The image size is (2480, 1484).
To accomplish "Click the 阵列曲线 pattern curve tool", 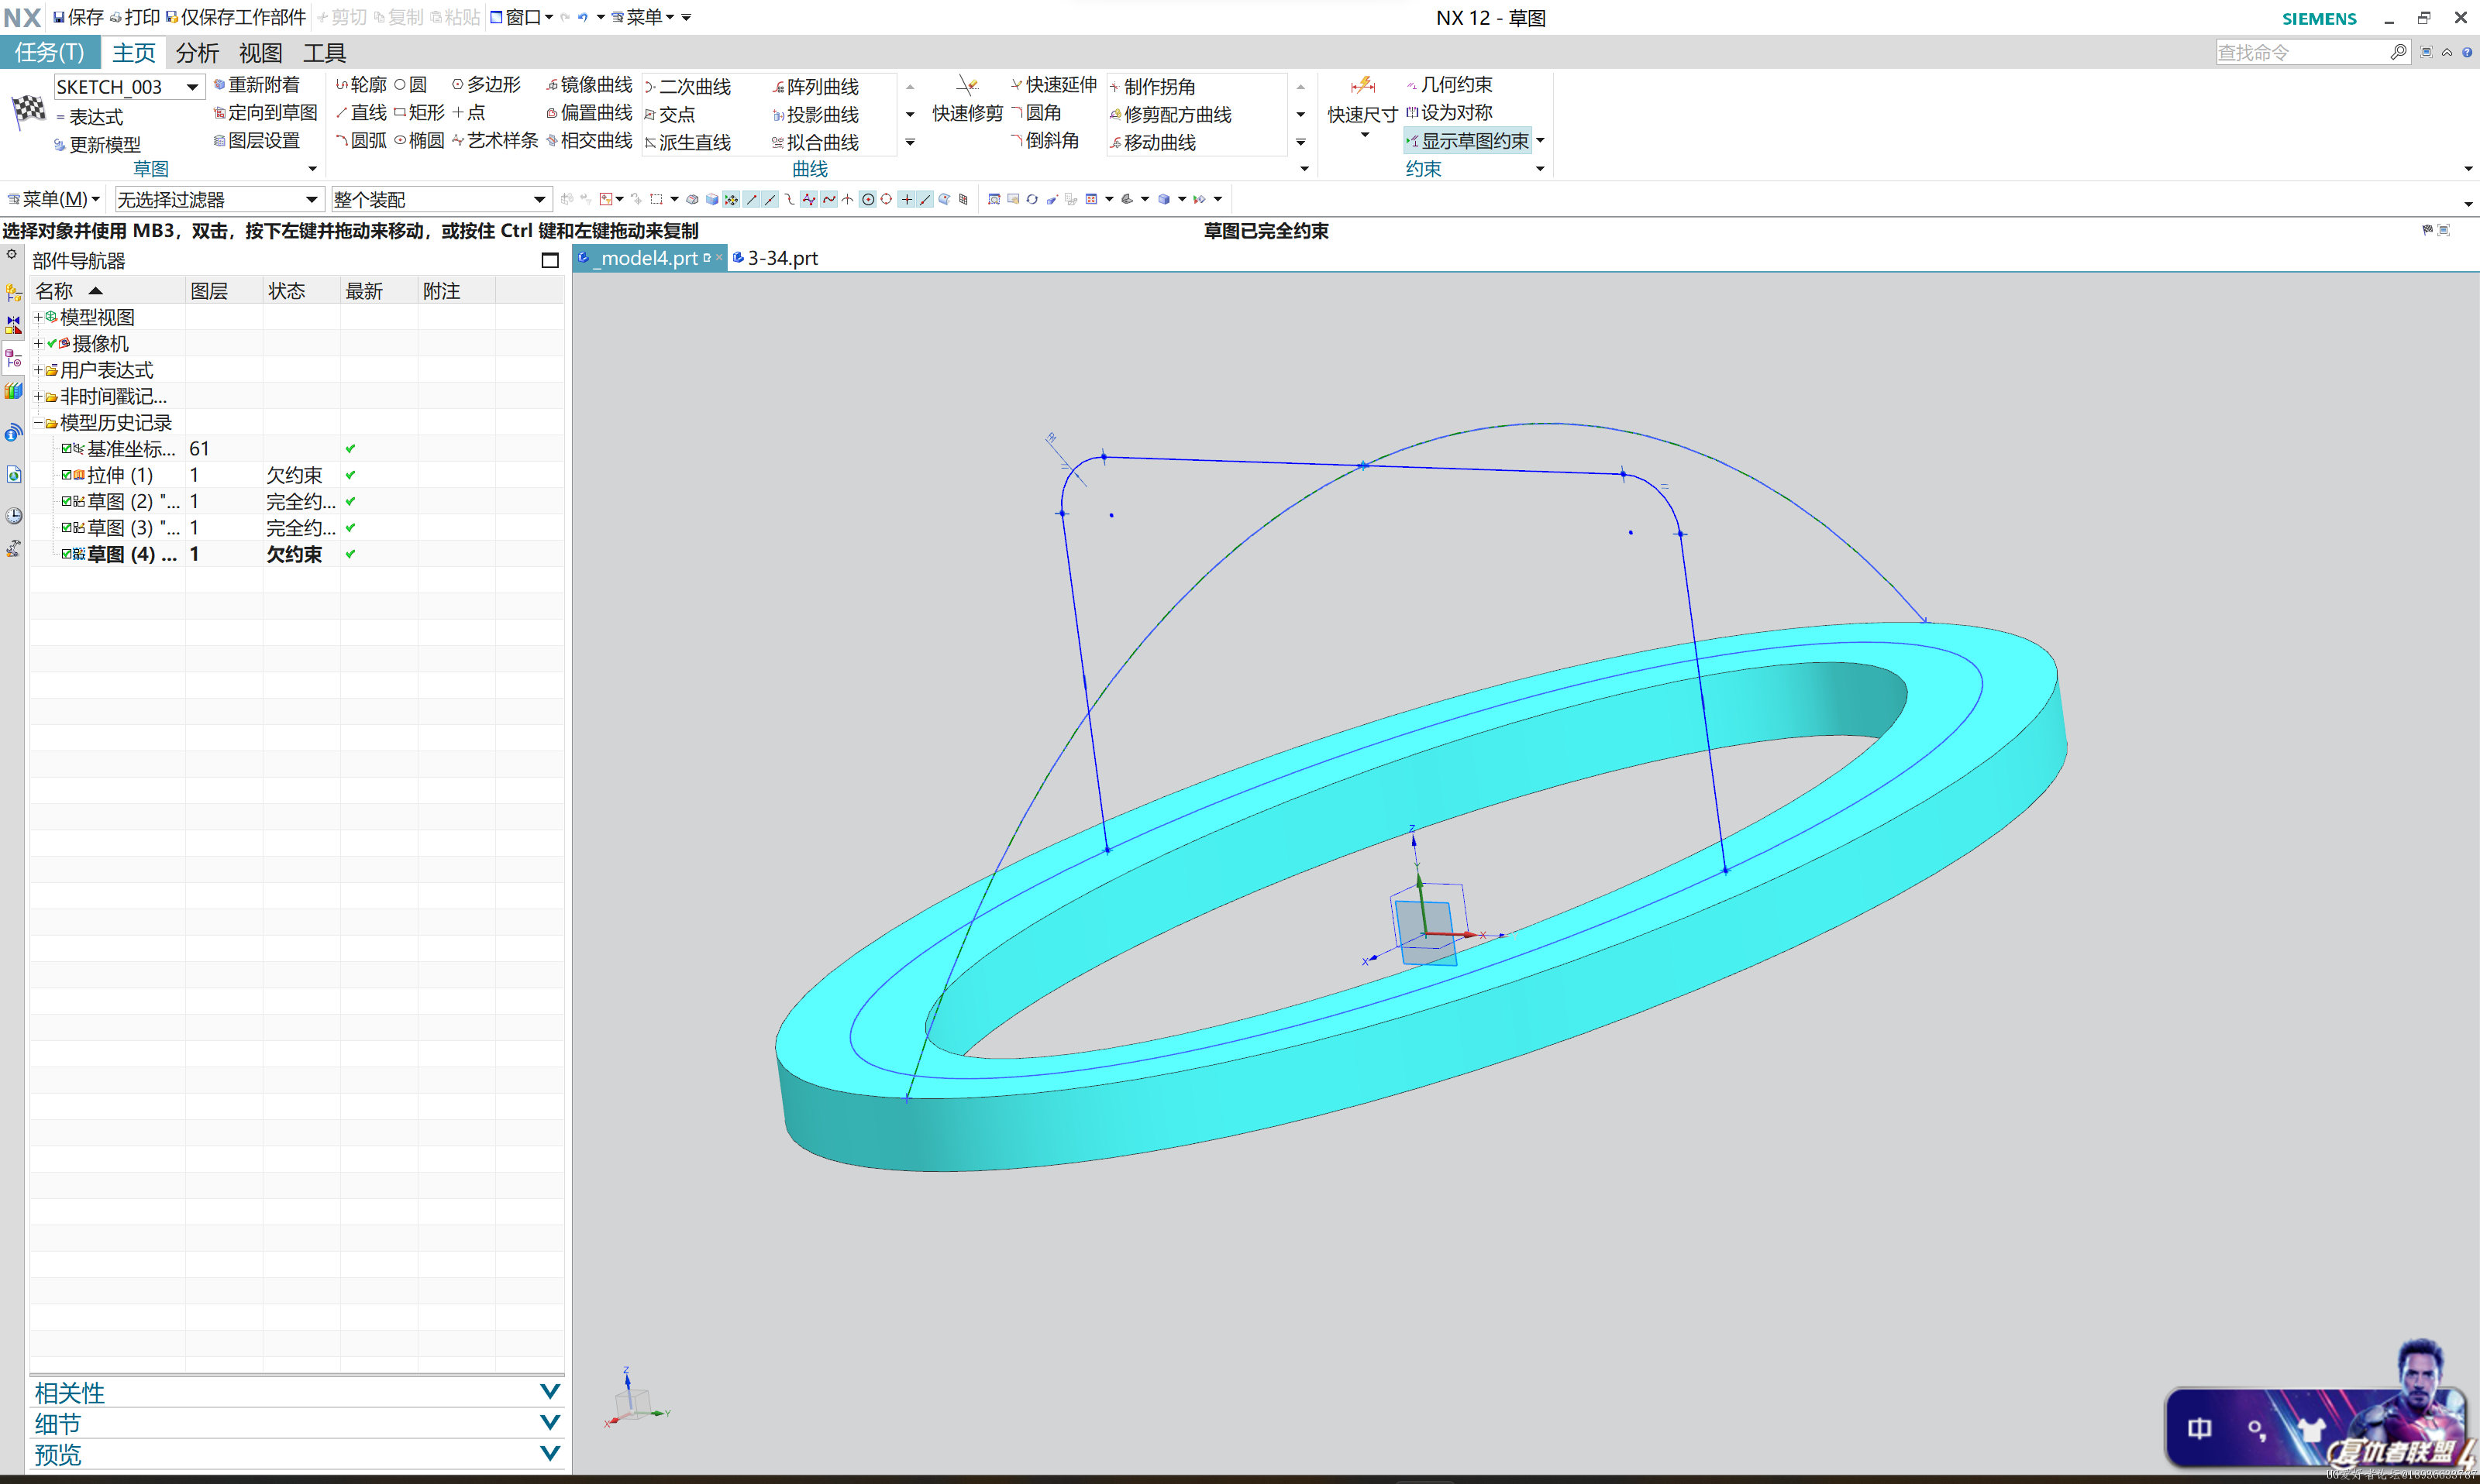I will tap(815, 87).
